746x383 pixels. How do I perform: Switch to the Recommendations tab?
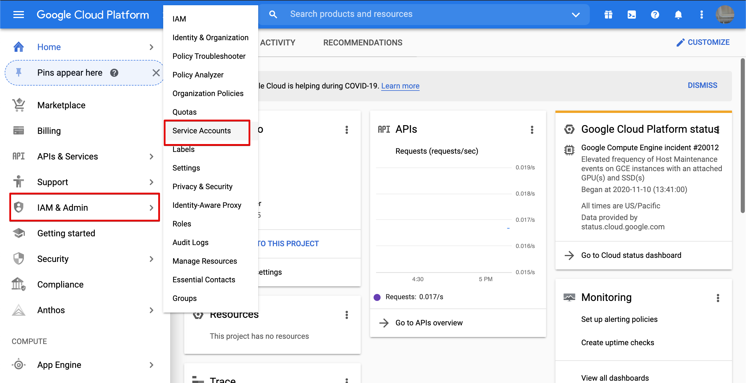pyautogui.click(x=363, y=43)
